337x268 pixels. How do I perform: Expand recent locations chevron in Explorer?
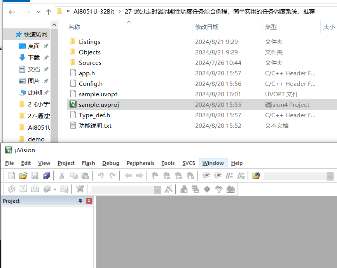click(38, 12)
